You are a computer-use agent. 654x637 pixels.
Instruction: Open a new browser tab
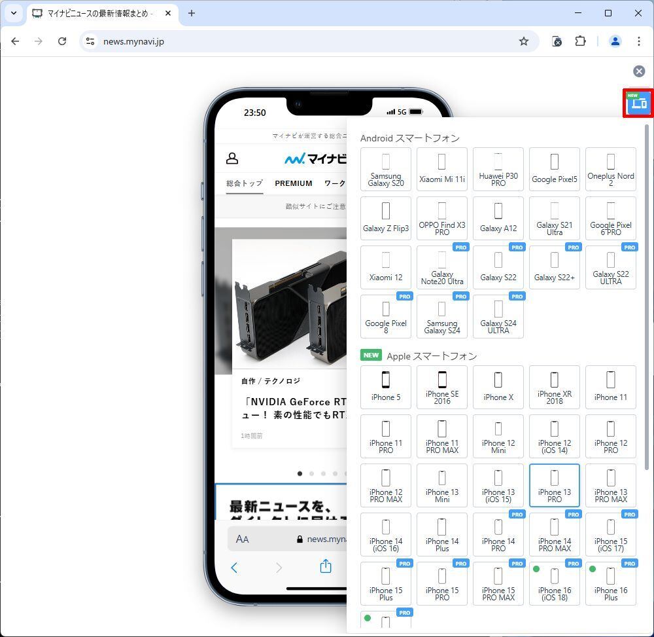pos(192,13)
